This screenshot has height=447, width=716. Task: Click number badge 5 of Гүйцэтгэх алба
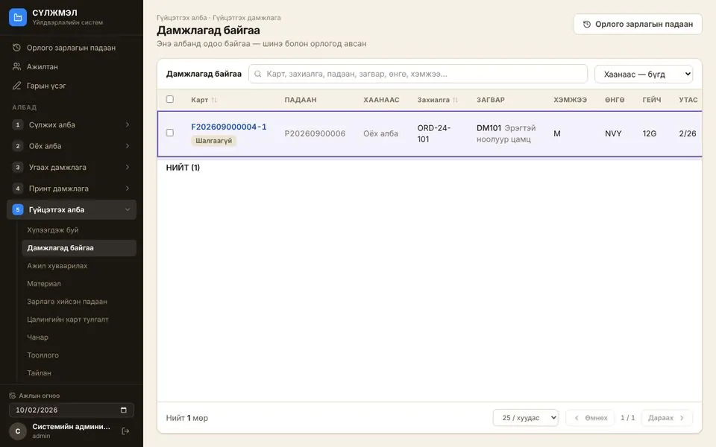coord(18,210)
